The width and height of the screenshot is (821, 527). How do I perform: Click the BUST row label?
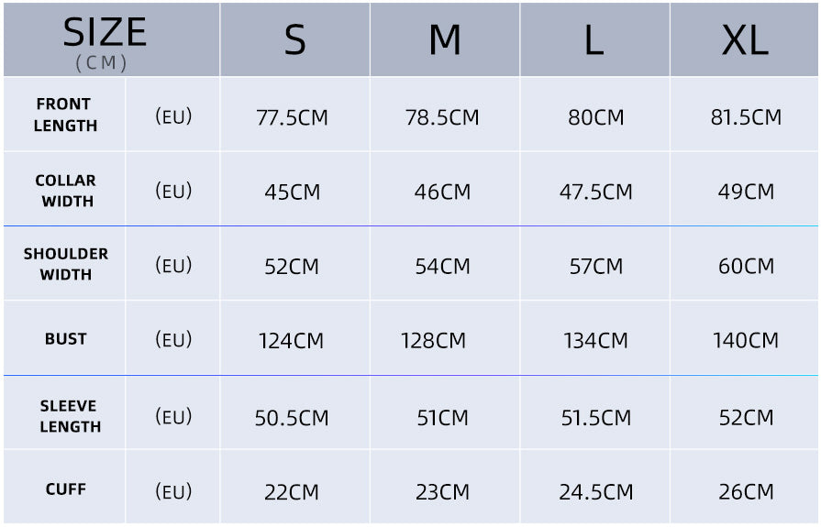point(65,338)
